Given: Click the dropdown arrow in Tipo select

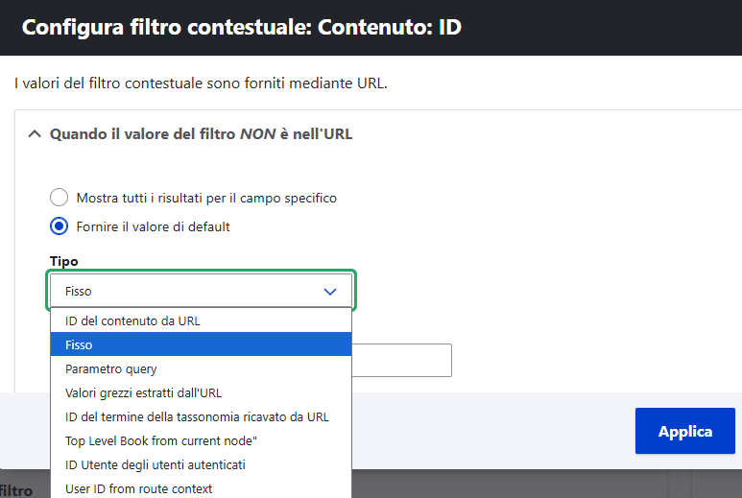Looking at the screenshot, I should pyautogui.click(x=330, y=291).
